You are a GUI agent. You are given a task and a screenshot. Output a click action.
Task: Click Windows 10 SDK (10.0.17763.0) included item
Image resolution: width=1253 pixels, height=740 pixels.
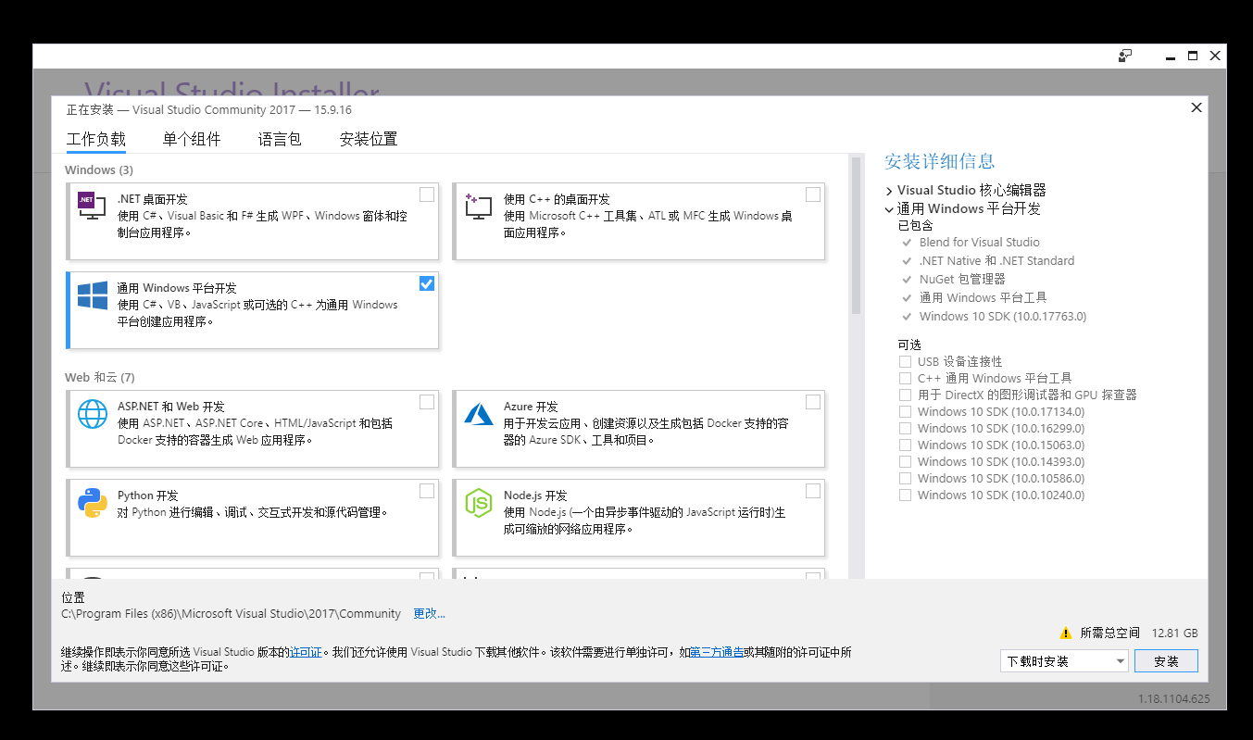pyautogui.click(x=1003, y=317)
